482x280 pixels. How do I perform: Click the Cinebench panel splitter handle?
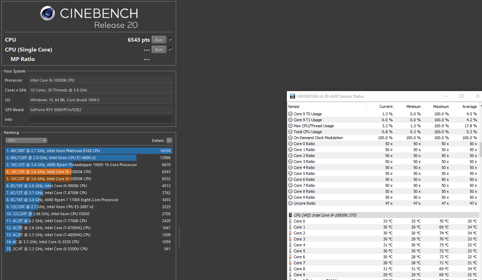(x=179, y=237)
